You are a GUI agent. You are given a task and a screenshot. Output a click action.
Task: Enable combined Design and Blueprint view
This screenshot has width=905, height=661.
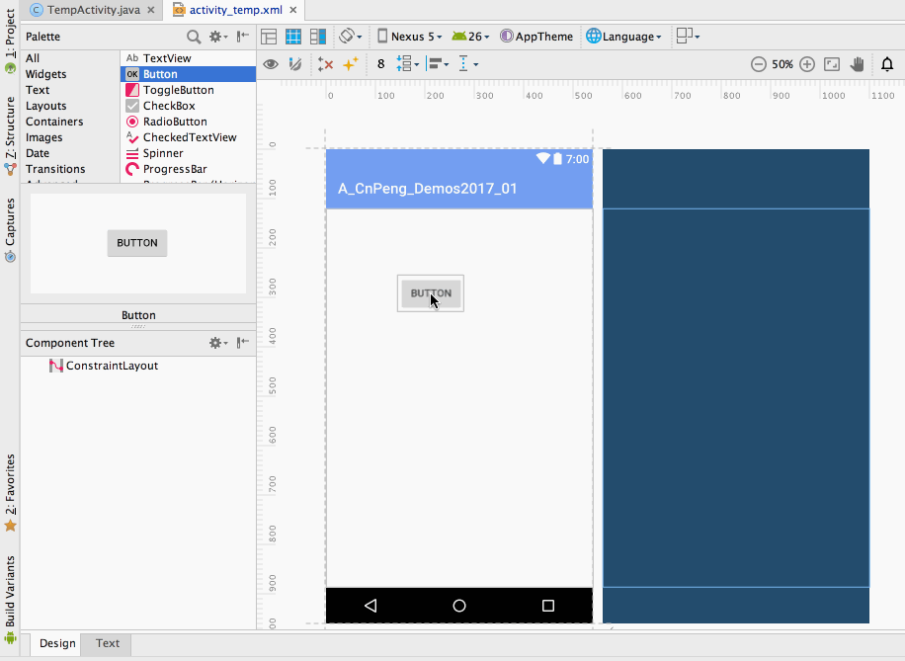316,36
